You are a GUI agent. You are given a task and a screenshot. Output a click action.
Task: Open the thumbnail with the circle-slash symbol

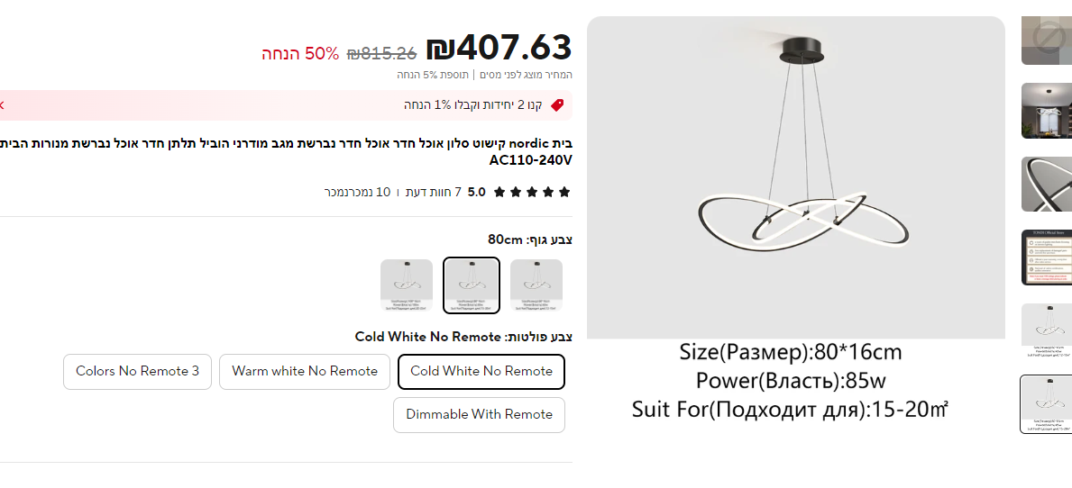pyautogui.click(x=1046, y=40)
